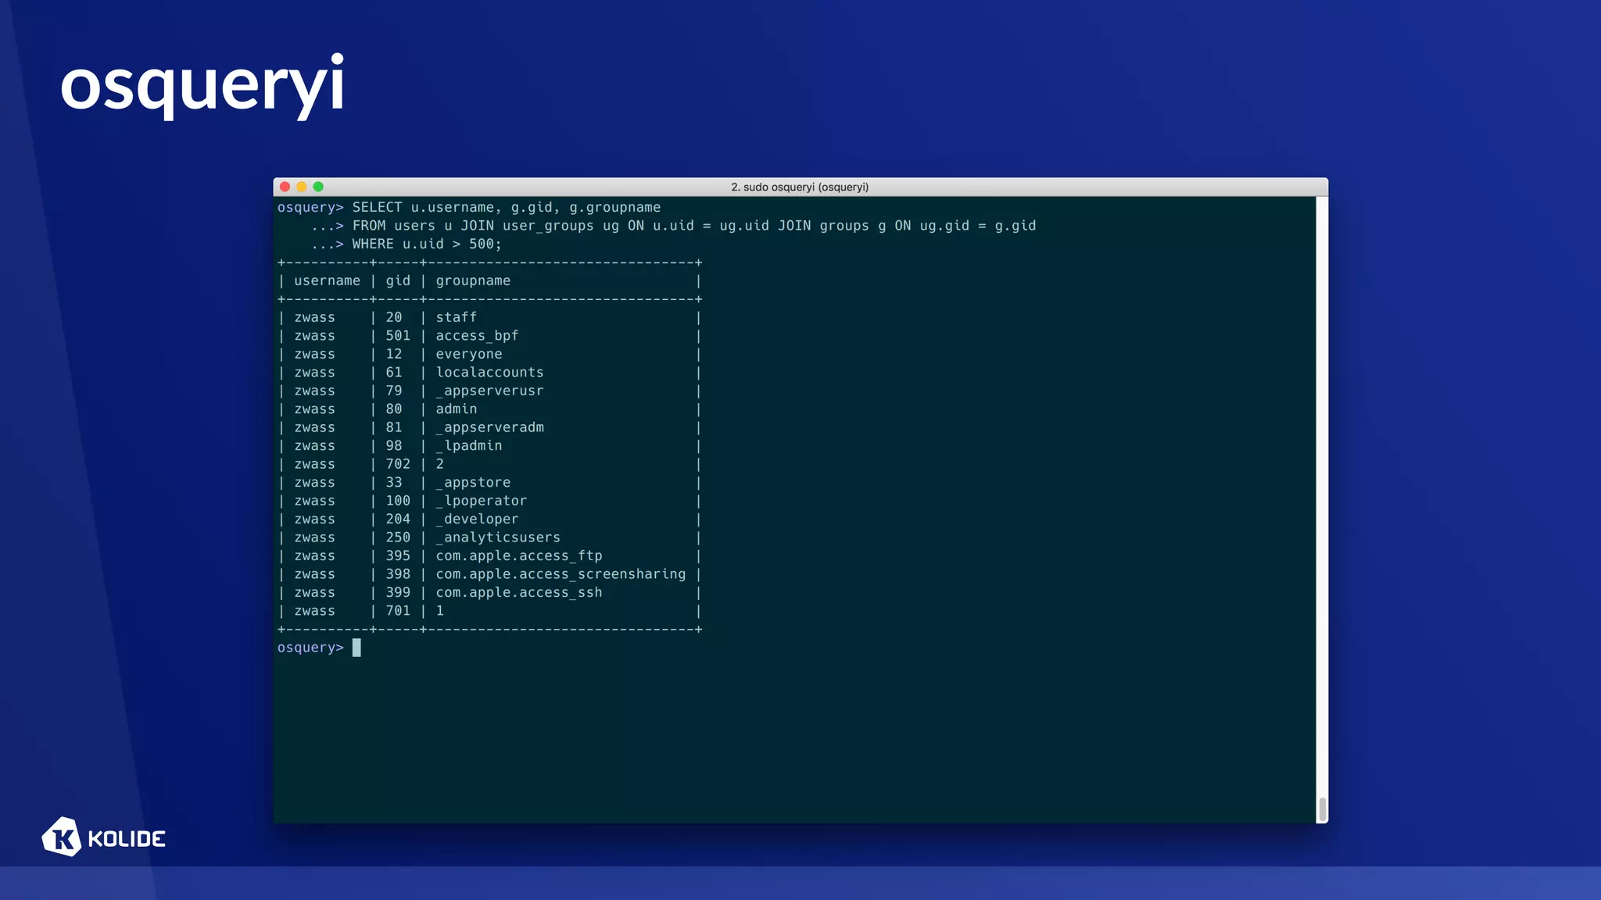Click the green zoom window button

[x=318, y=187]
